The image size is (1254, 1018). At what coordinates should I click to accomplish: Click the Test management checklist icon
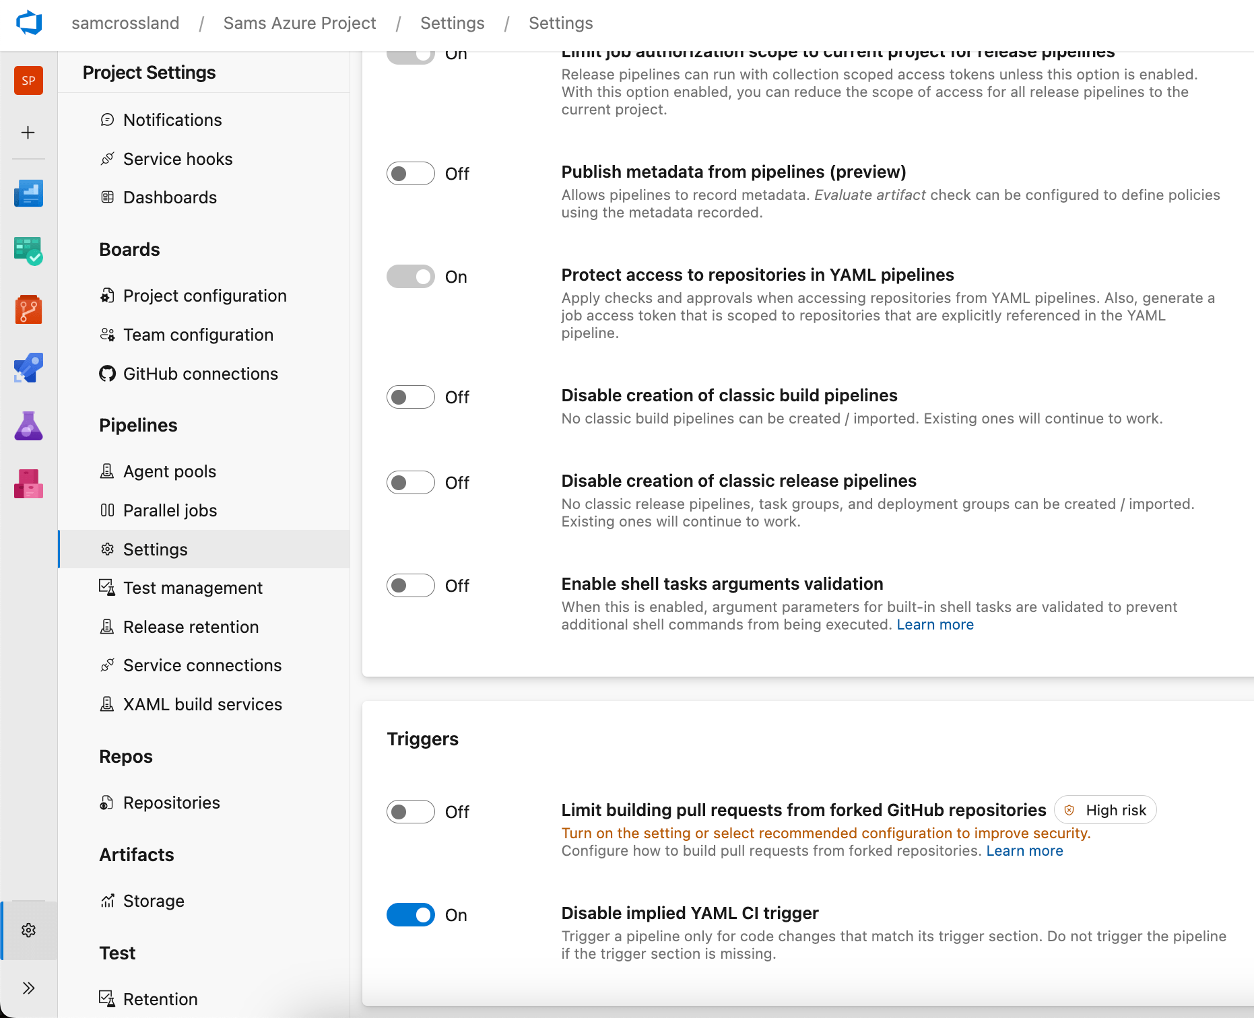point(107,588)
